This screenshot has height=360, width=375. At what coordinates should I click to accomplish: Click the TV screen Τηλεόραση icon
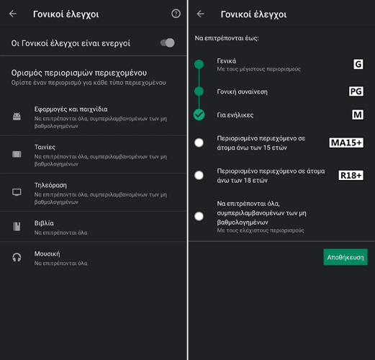[x=17, y=192]
